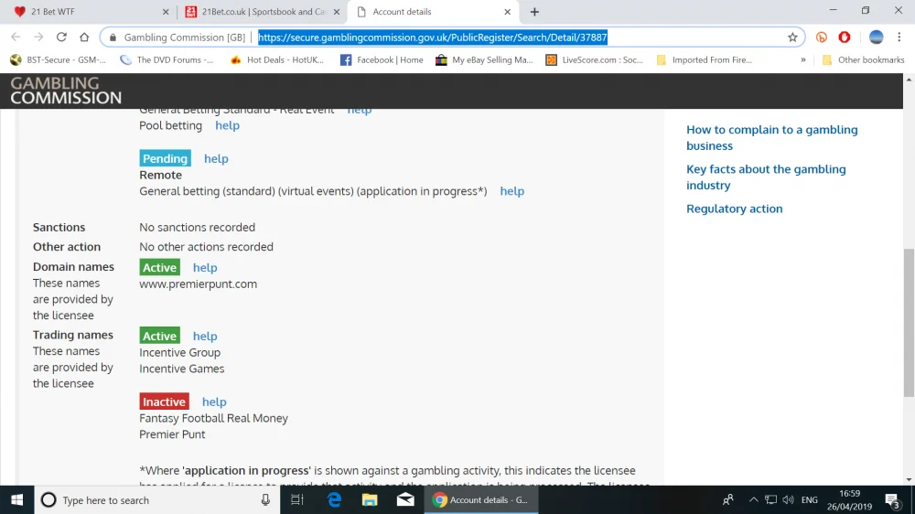Open the orange extension icon in toolbar
Image resolution: width=915 pixels, height=514 pixels.
(x=822, y=37)
